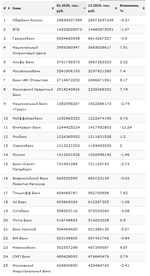The image size is (150, 276).
Task: Open Банк «ФК Открытие» entry
Action: coord(30,80)
